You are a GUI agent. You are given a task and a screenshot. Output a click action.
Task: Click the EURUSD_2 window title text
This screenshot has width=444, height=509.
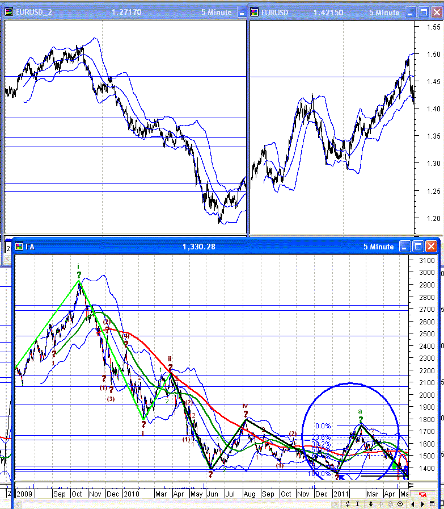point(33,12)
